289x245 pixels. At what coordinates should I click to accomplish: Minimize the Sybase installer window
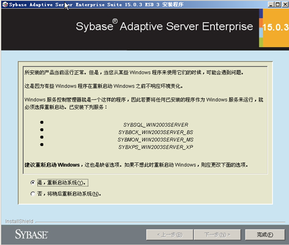[x=271, y=4]
